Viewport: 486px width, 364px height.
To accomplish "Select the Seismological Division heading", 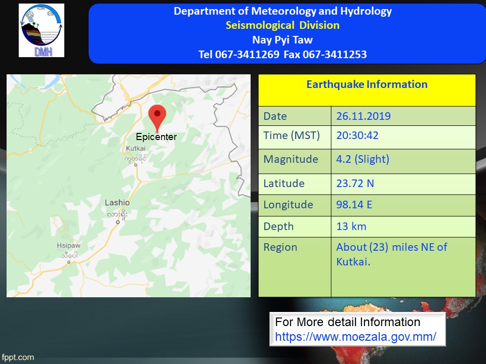I will [x=282, y=25].
